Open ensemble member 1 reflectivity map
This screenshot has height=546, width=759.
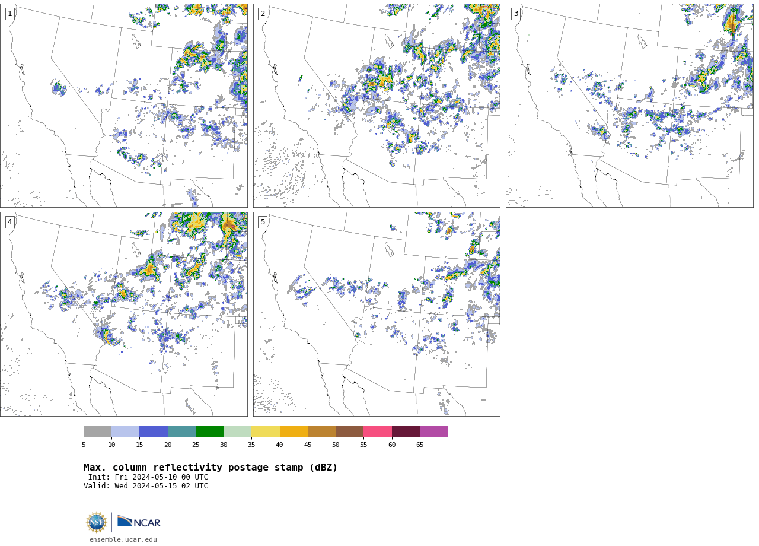click(124, 106)
